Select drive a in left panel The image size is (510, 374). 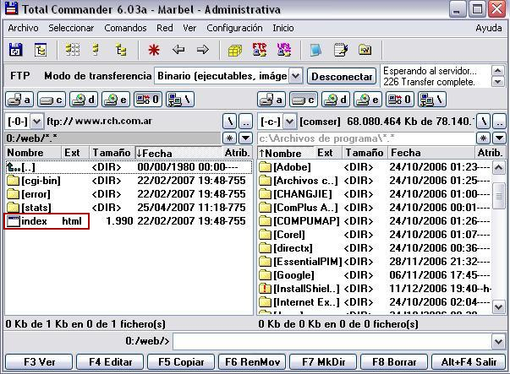pyautogui.click(x=19, y=100)
